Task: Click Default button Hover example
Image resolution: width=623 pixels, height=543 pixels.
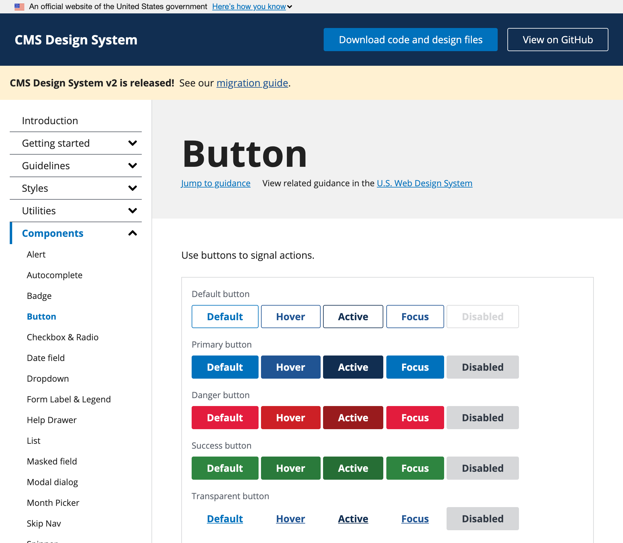Action: point(291,317)
